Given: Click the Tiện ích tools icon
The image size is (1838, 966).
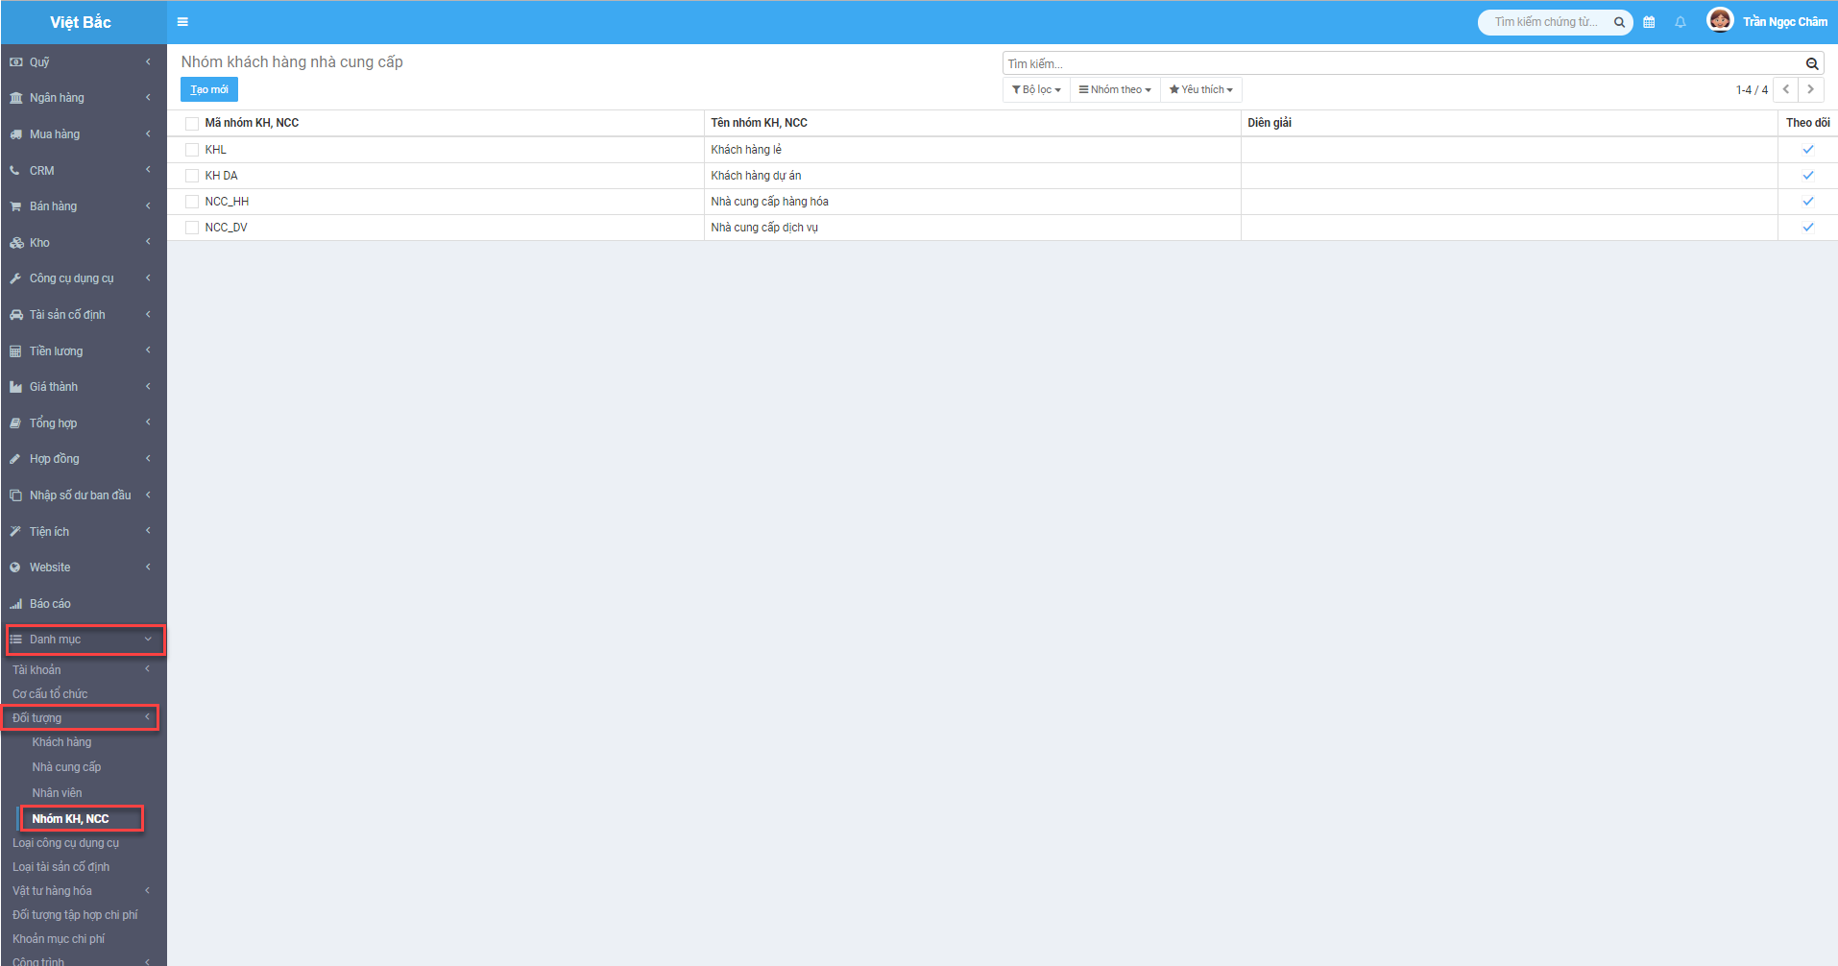Looking at the screenshot, I should 15,532.
